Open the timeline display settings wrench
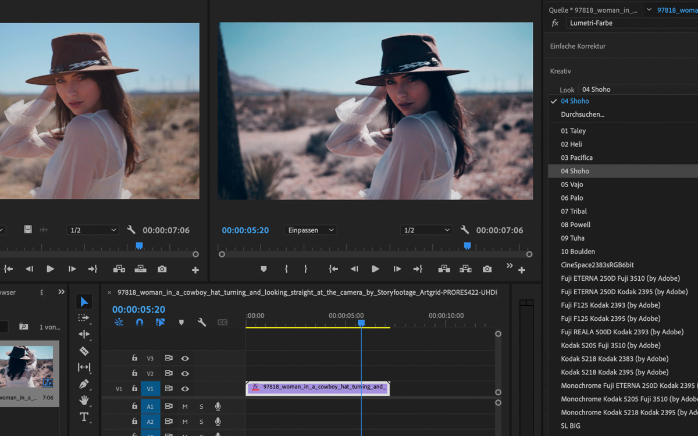 point(202,322)
